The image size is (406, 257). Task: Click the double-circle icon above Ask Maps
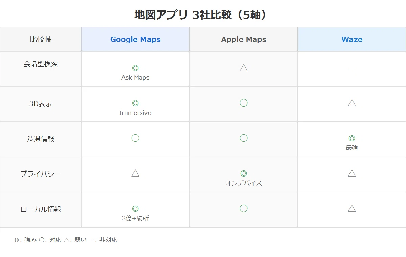click(135, 68)
